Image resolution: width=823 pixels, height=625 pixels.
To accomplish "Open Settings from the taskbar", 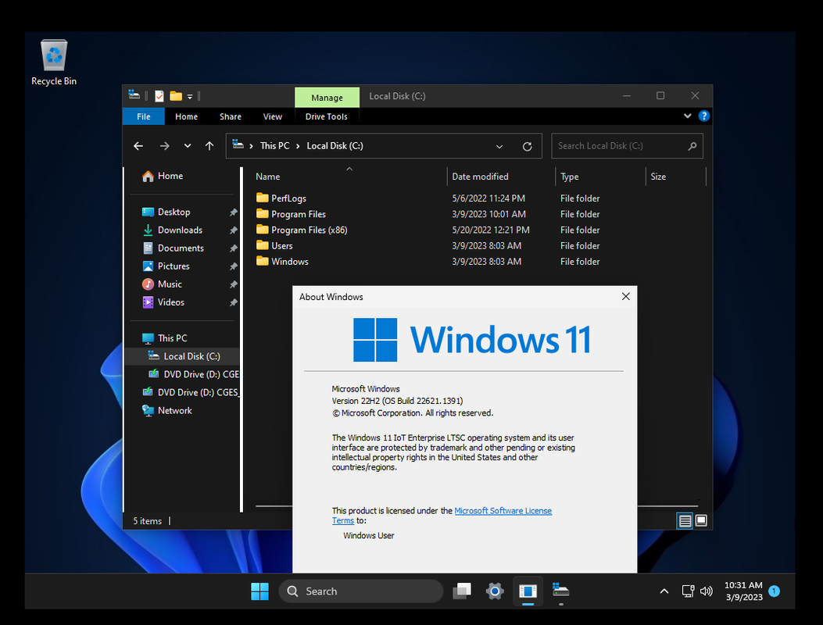I will (495, 591).
